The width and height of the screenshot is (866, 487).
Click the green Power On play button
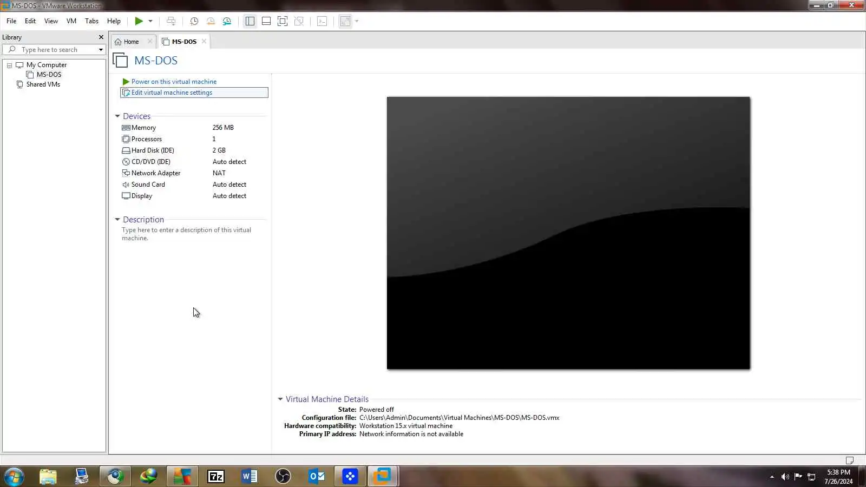[139, 21]
